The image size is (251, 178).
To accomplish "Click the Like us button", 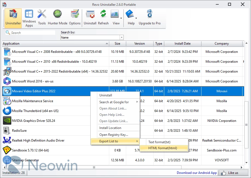I will click(234, 173).
